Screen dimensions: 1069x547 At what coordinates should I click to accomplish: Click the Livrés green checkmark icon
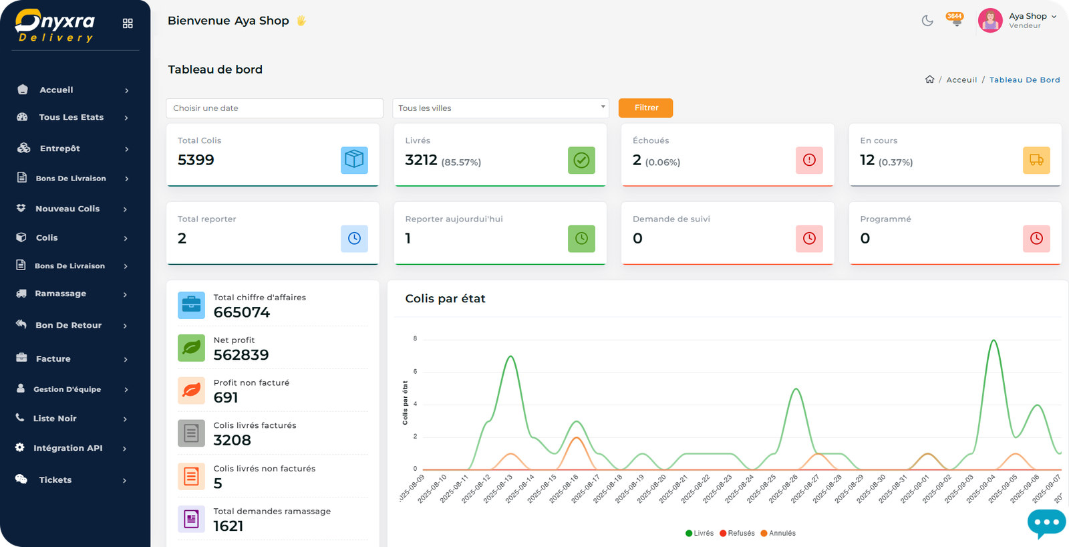click(x=581, y=160)
